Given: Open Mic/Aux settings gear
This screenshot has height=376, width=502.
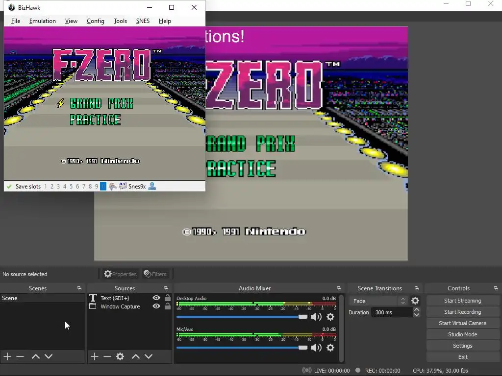Looking at the screenshot, I should tap(330, 348).
